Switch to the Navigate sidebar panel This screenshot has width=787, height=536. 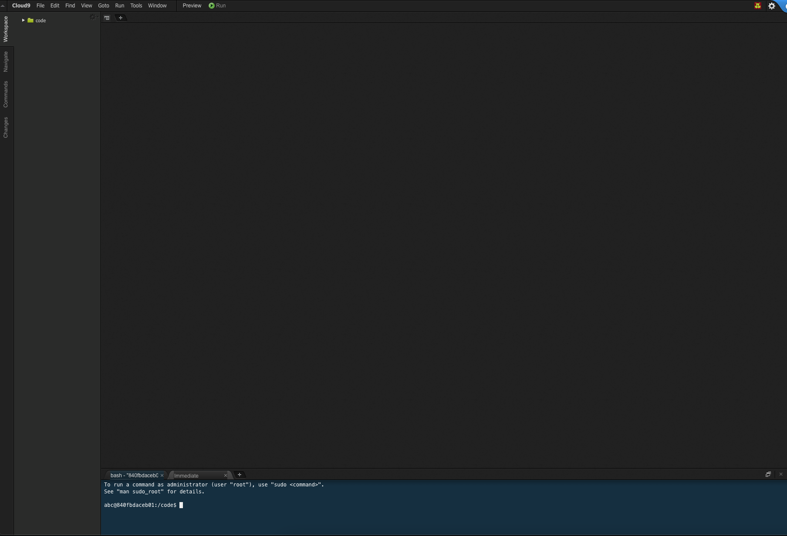pos(6,61)
